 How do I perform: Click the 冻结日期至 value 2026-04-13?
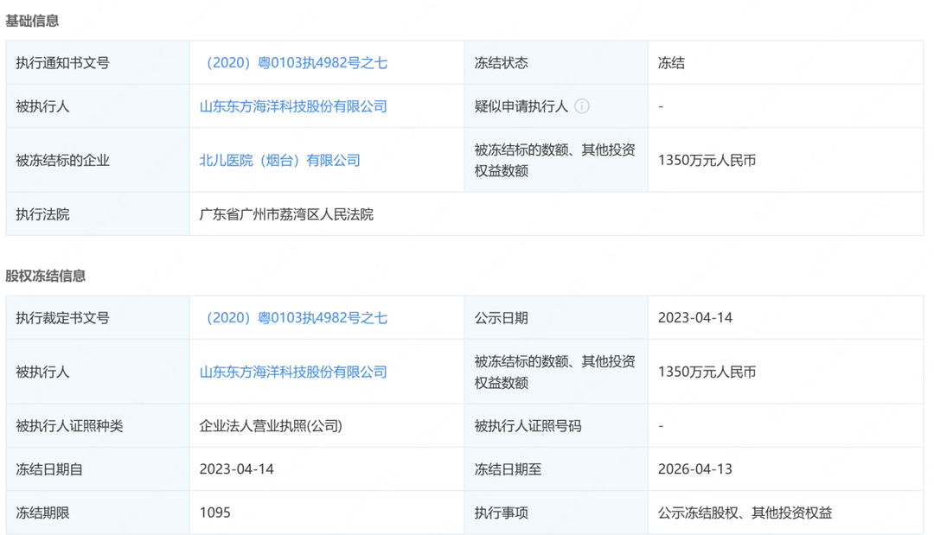click(694, 469)
